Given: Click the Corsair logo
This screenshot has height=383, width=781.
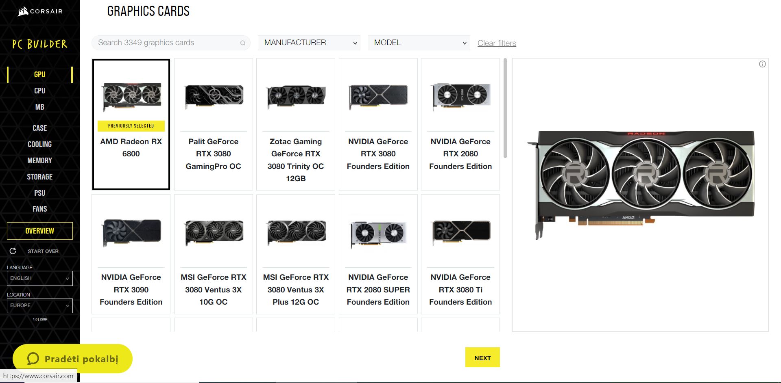Looking at the screenshot, I should 40,11.
